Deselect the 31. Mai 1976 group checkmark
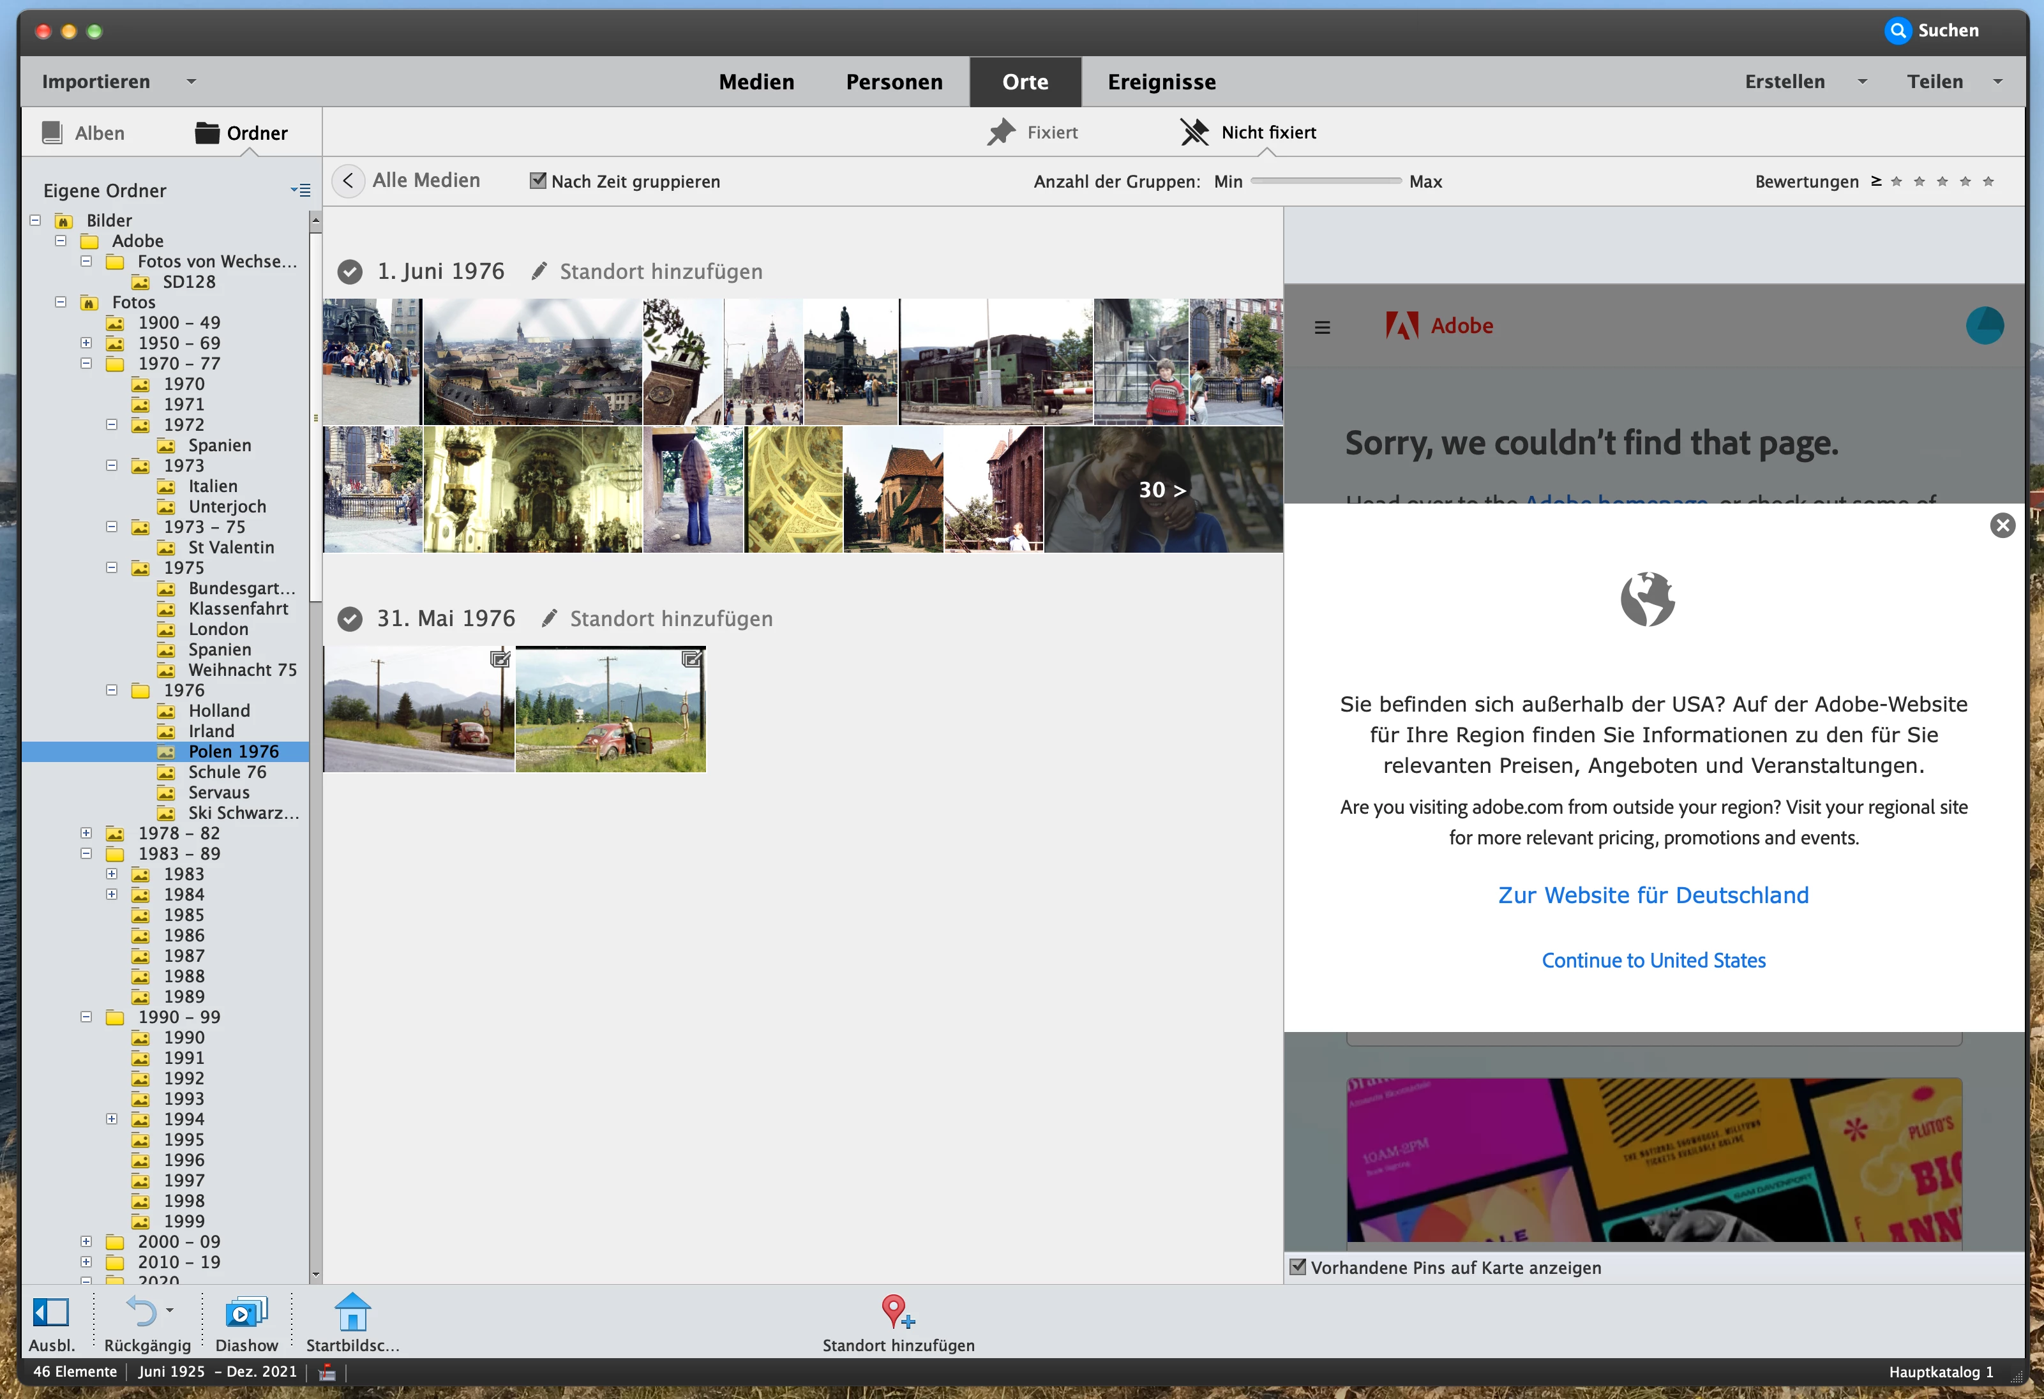The height and width of the screenshot is (1399, 2044). [x=350, y=619]
